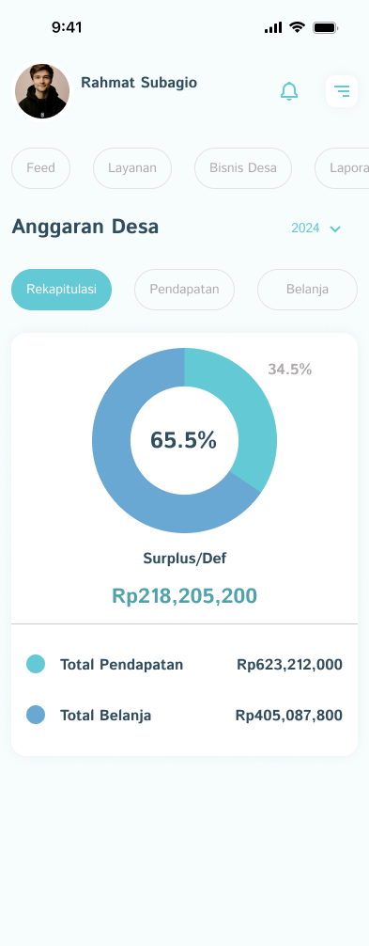Viewport: 369px width, 946px height.
Task: Click the battery status icon
Action: click(x=326, y=27)
